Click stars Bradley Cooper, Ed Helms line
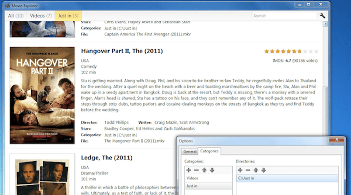Screen dimensions: 351x195 pyautogui.click(x=149, y=129)
